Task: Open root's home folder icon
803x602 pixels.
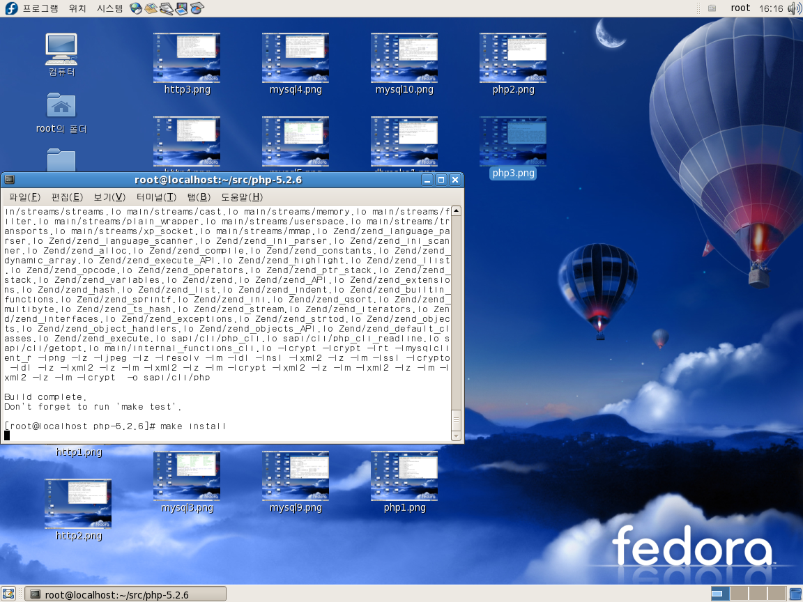Action: pyautogui.click(x=61, y=105)
